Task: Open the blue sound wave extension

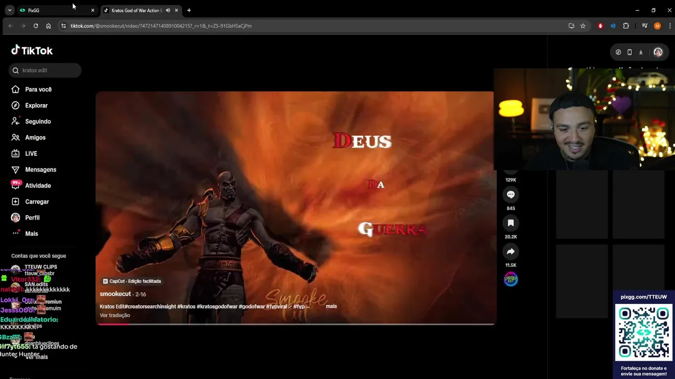Action: click(x=613, y=26)
